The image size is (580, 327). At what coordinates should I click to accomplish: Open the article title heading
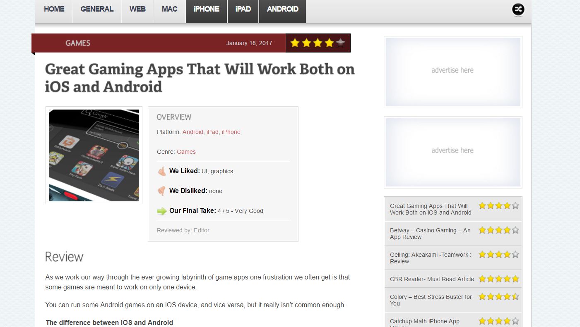pyautogui.click(x=200, y=78)
